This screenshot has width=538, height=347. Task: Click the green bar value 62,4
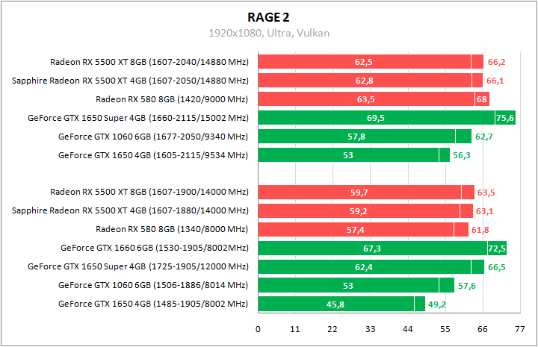coord(364,267)
